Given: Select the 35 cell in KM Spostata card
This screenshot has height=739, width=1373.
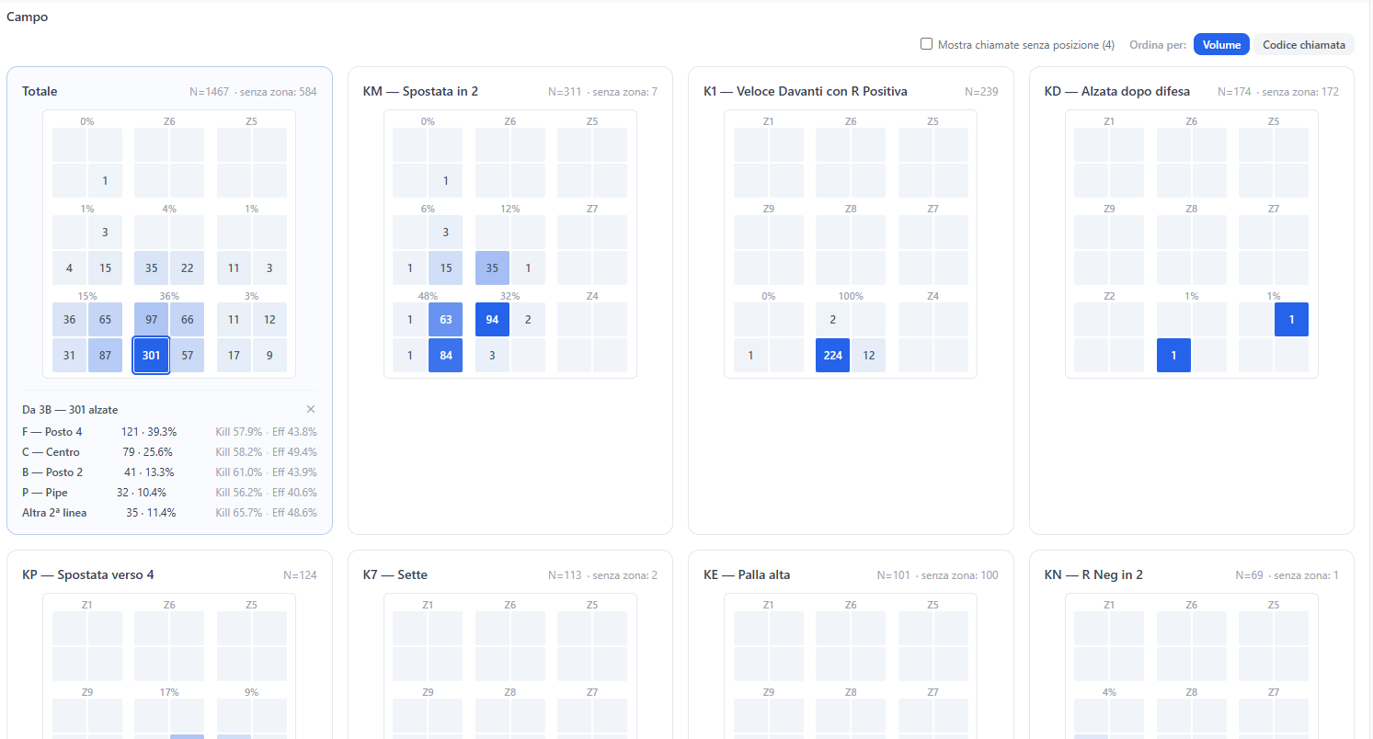Looking at the screenshot, I should click(x=492, y=268).
